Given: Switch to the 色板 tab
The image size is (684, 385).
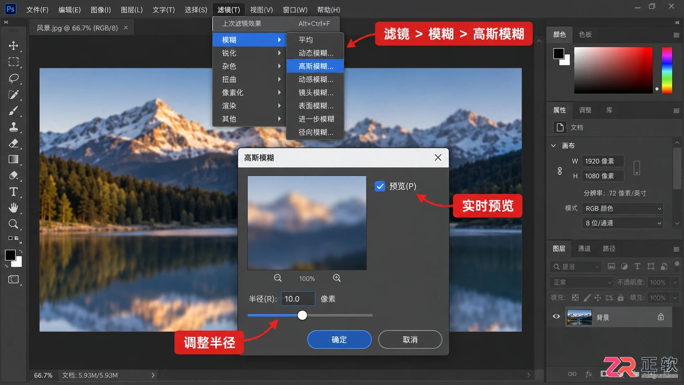Looking at the screenshot, I should [586, 35].
